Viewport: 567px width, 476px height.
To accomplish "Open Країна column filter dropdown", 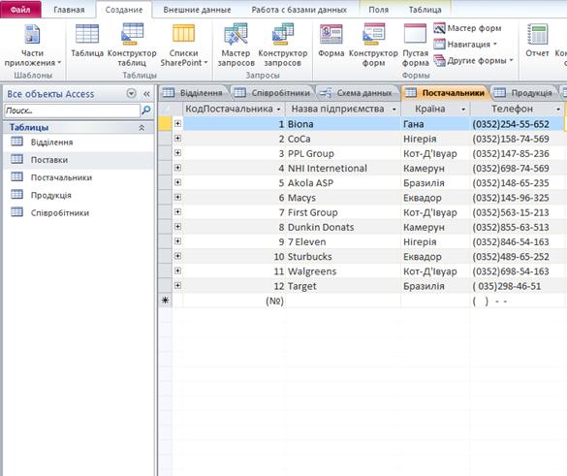I will (463, 110).
